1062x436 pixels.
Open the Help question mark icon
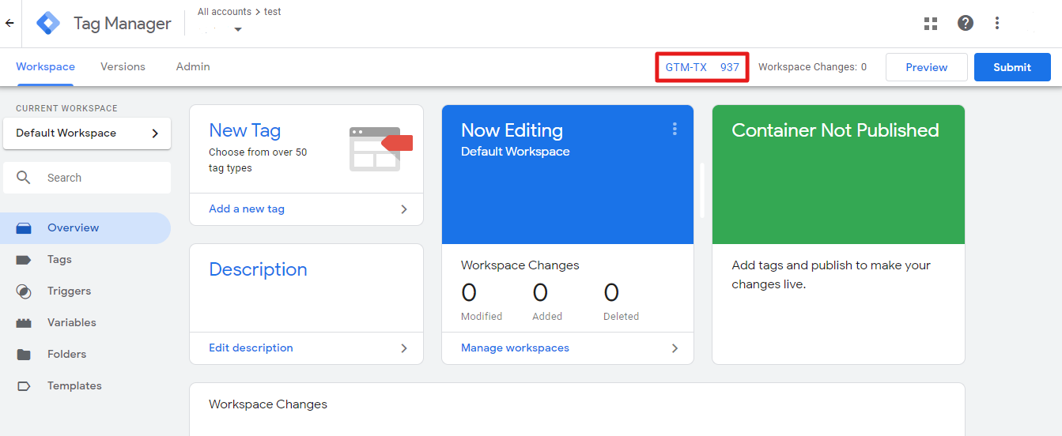[x=966, y=23]
